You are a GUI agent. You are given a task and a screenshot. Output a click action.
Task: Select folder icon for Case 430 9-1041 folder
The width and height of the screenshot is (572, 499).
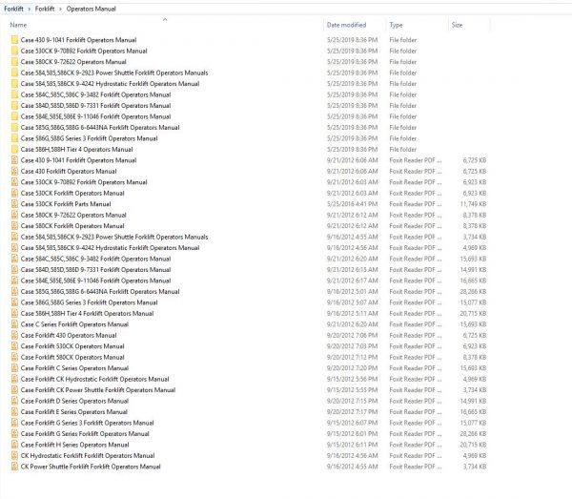pos(14,40)
